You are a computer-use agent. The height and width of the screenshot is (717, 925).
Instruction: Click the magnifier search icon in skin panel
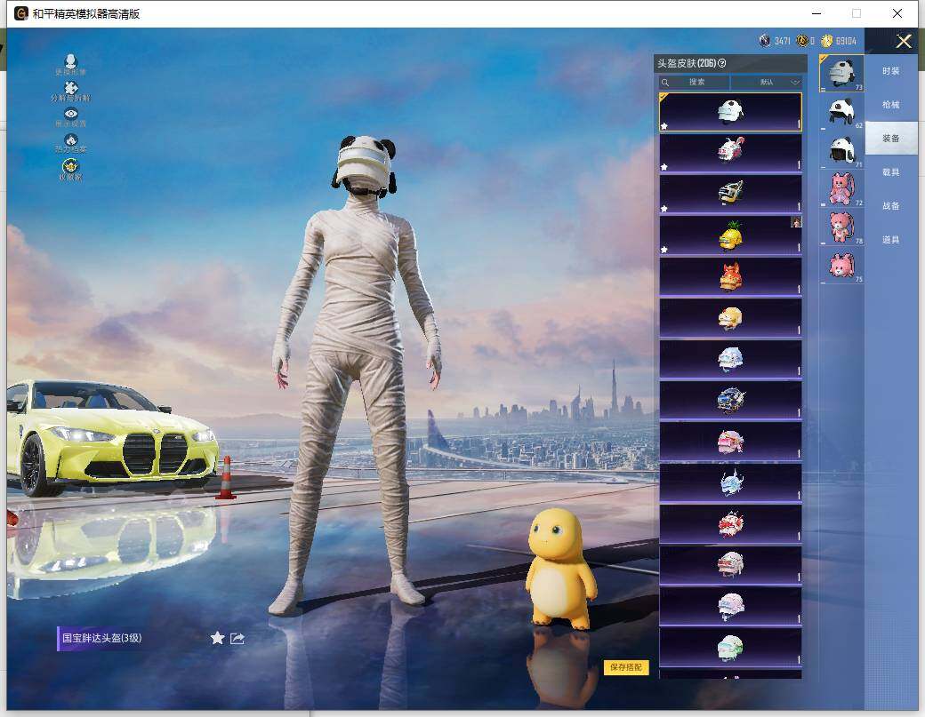click(665, 83)
